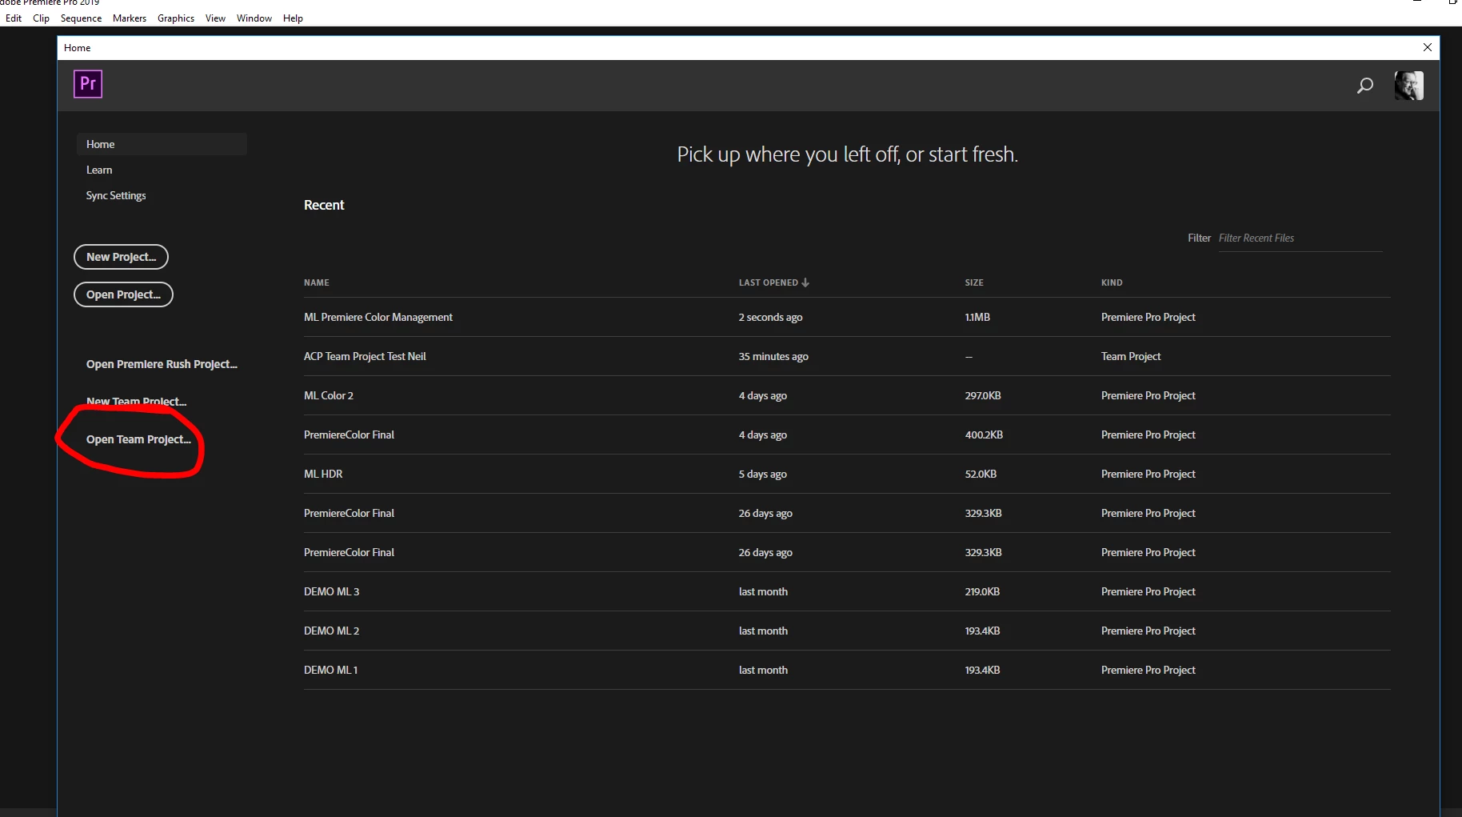Sort by LAST OPENED column header
1462x817 pixels.
click(769, 282)
